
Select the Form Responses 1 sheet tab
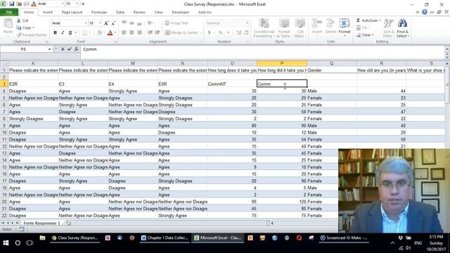pos(42,223)
